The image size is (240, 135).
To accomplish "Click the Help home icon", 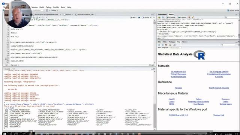I will (166, 45).
